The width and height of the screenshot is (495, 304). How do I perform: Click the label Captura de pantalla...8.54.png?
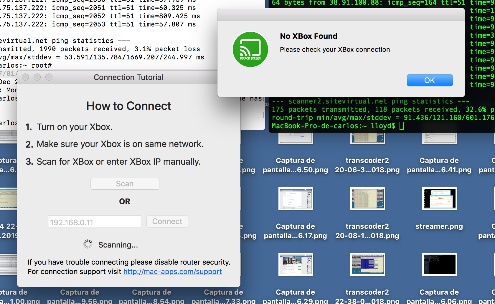[x=152, y=296]
